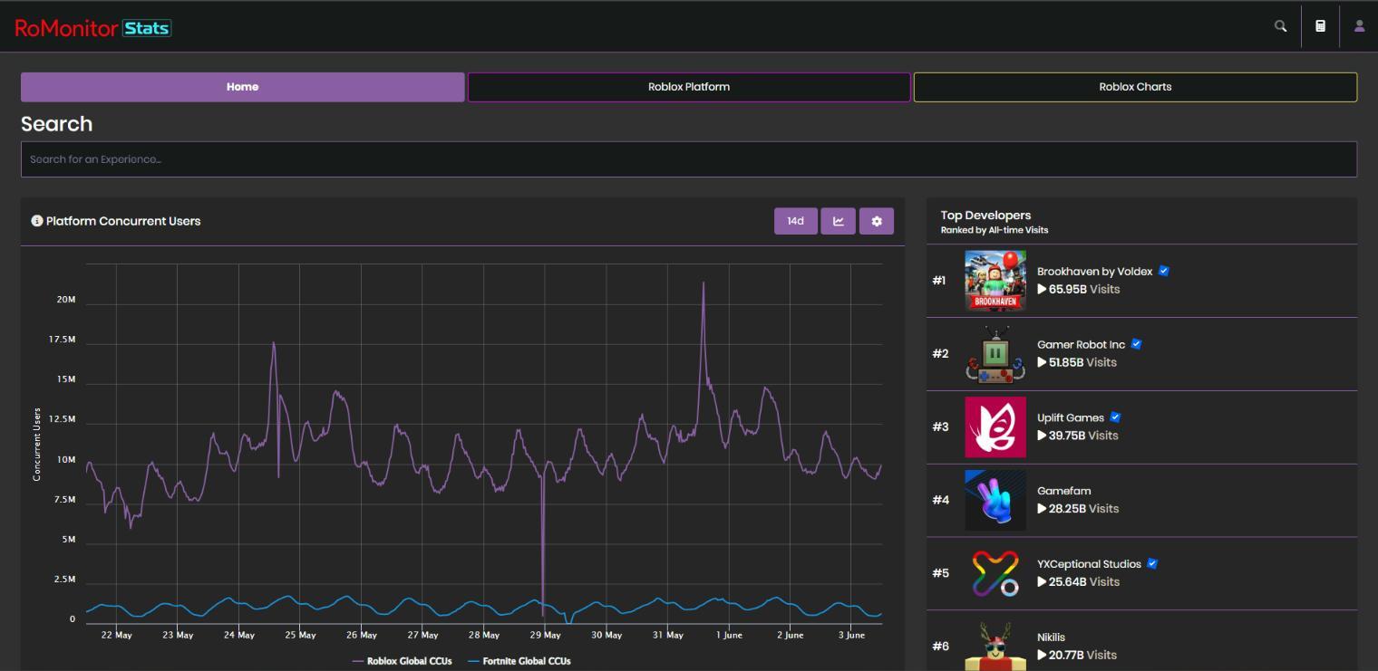This screenshot has width=1378, height=671.
Task: Open search via the magnifier icon
Action: (1280, 25)
